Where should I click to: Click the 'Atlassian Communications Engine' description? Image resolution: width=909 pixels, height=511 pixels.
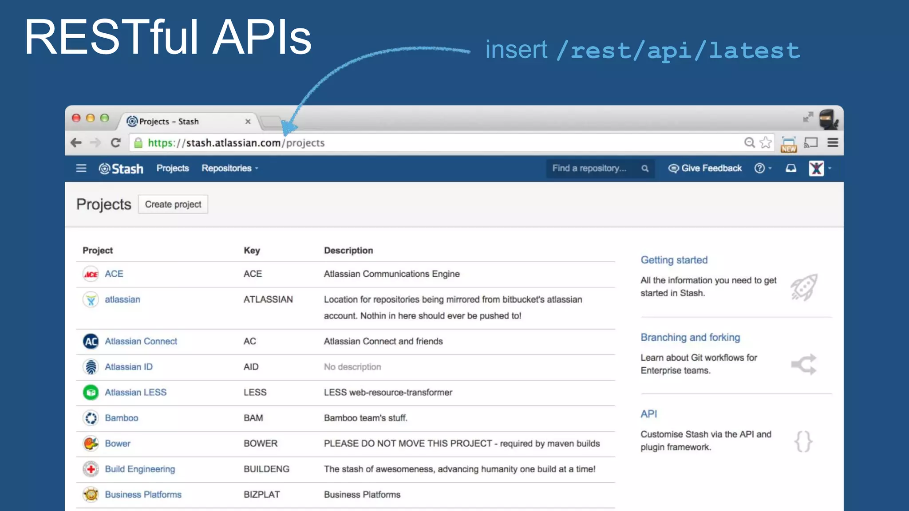tap(392, 274)
